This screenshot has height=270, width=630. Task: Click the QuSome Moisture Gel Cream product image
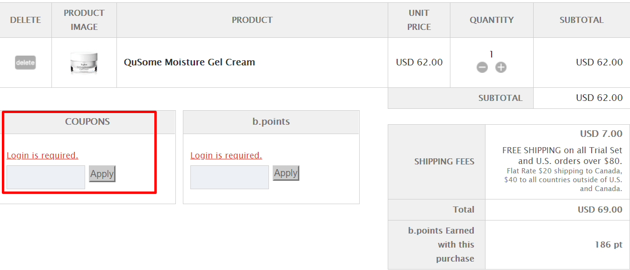[x=84, y=62]
